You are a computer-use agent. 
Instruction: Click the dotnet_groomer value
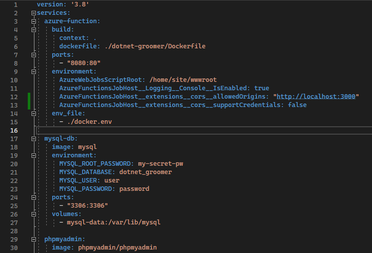[x=146, y=172]
